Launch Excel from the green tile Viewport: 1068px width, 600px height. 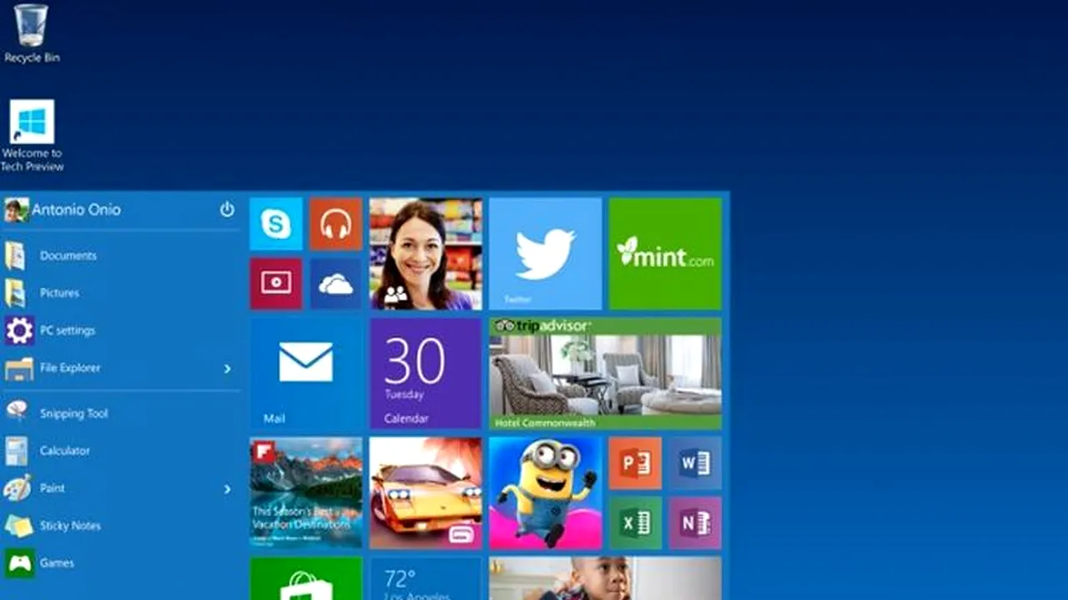click(x=635, y=522)
